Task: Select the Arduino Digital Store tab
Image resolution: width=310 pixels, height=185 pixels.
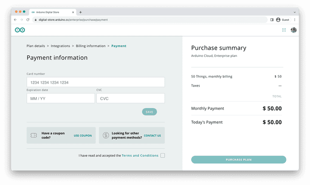Action: pyautogui.click(x=52, y=12)
